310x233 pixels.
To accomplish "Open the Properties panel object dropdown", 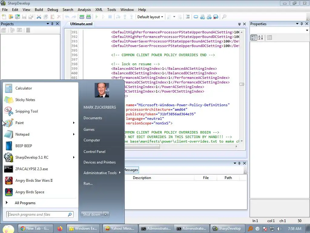I will coord(307,30).
